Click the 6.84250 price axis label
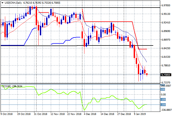Viewport: 172px width, 117px height. [x=166, y=48]
